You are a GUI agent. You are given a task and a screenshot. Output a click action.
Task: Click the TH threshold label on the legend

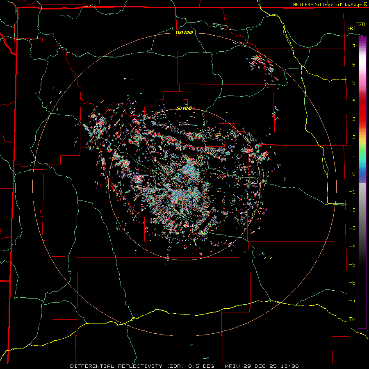point(352,319)
